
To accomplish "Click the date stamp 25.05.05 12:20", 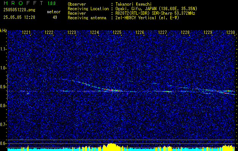I will pos(19,17).
